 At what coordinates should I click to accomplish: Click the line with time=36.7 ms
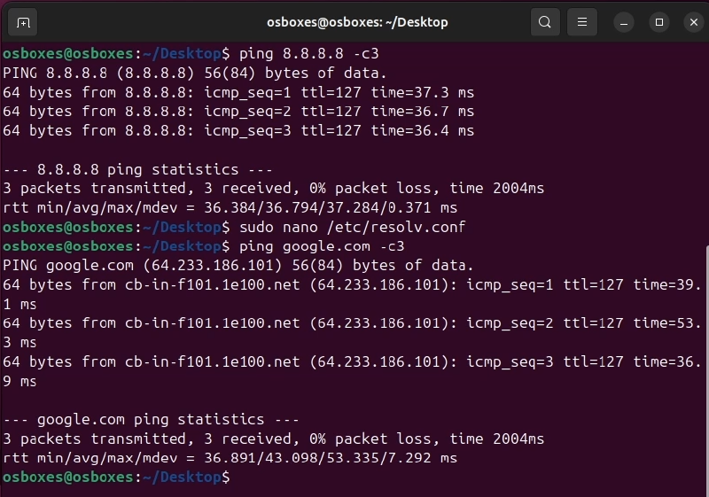(x=238, y=112)
